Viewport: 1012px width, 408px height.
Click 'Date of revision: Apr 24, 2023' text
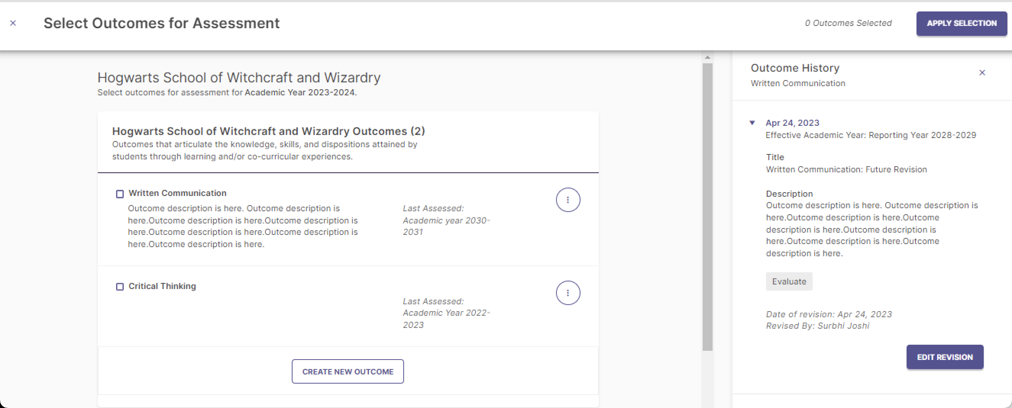tap(829, 314)
